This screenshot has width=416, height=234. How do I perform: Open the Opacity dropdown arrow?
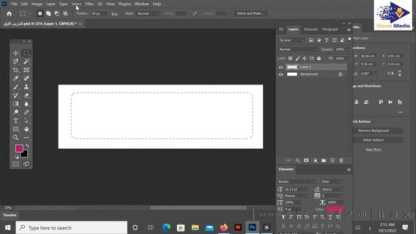point(348,49)
